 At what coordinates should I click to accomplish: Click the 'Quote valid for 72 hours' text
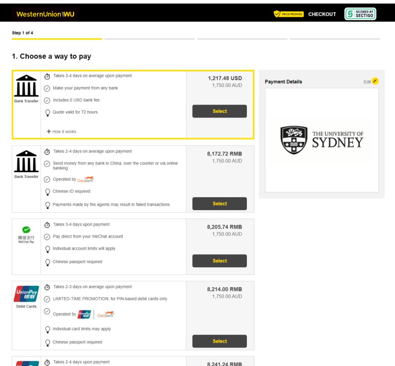75,112
